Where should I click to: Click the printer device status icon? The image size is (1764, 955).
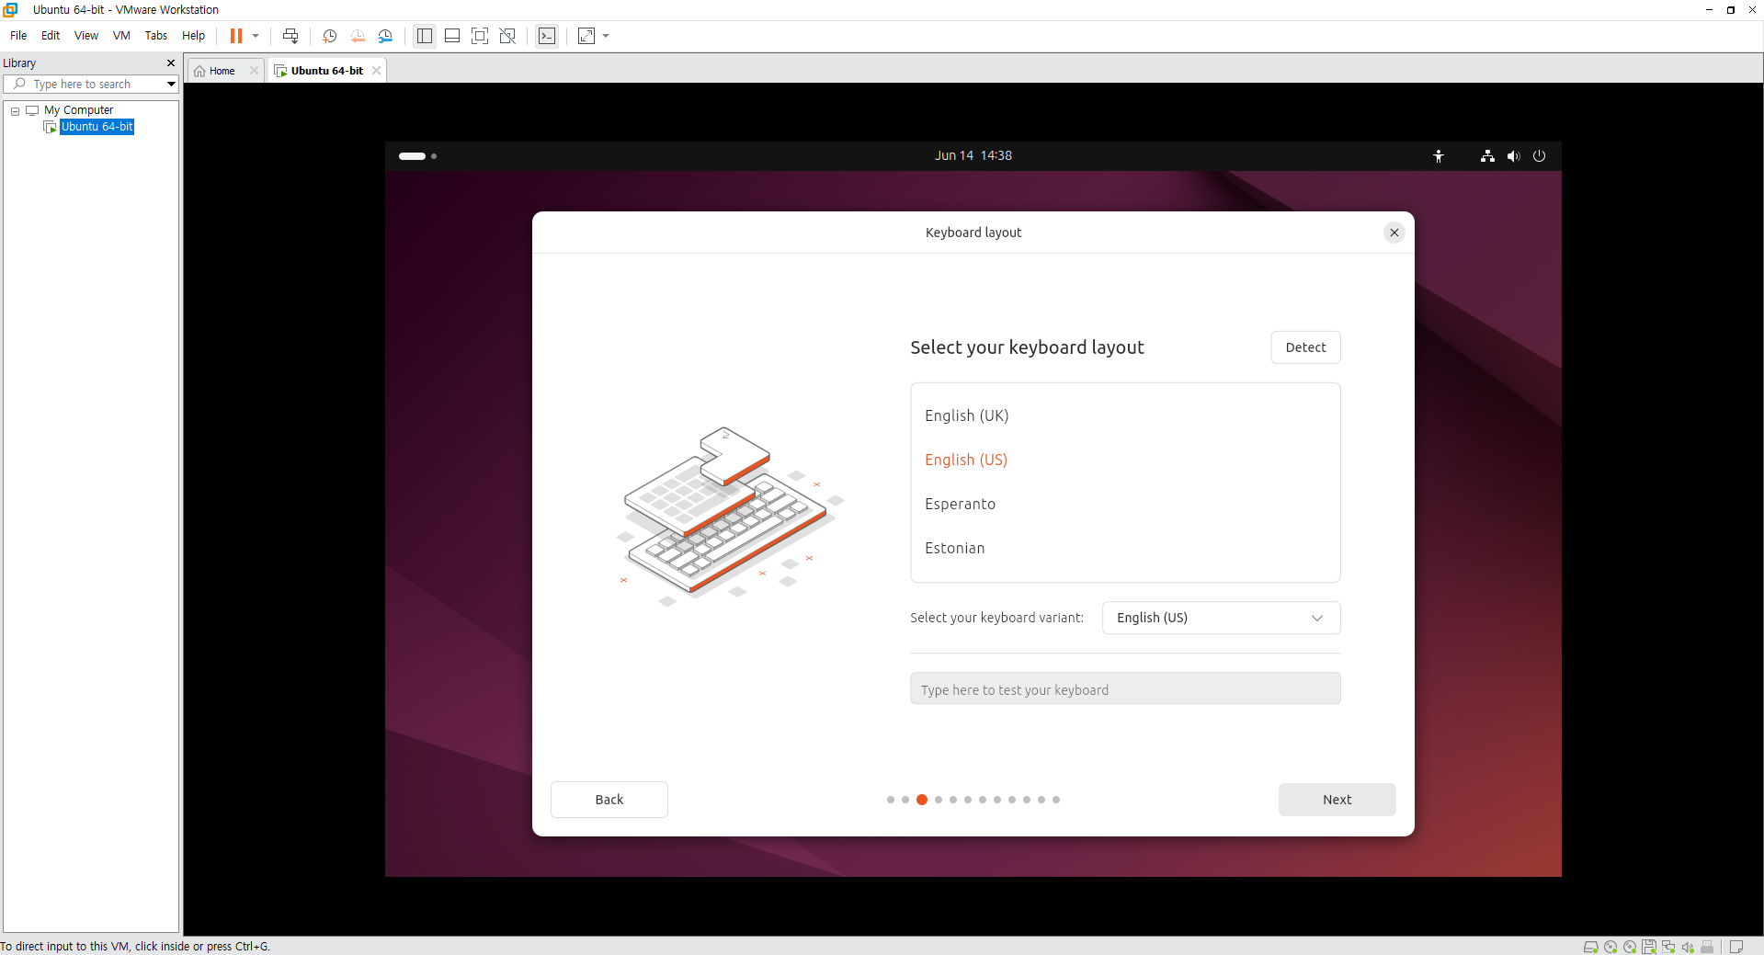(1707, 947)
